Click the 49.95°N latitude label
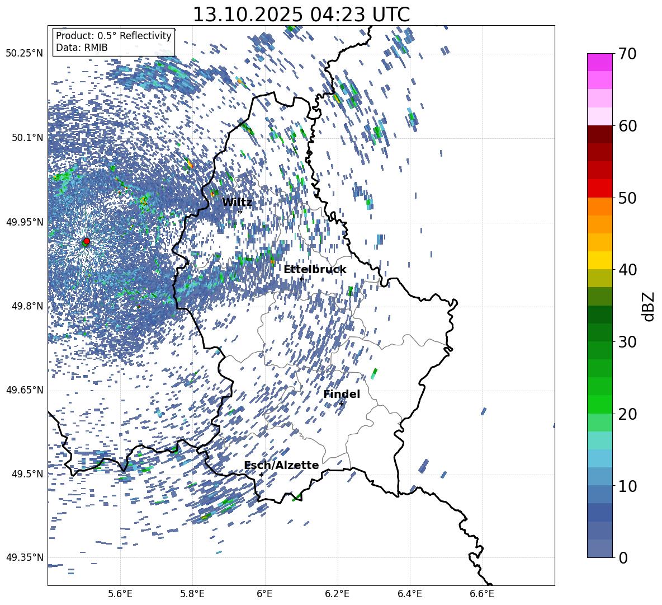The height and width of the screenshot is (605, 662). pos(25,222)
